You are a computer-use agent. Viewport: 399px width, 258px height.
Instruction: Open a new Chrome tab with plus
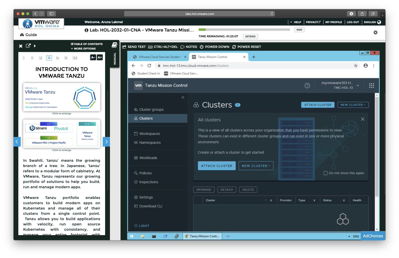[x=254, y=57]
